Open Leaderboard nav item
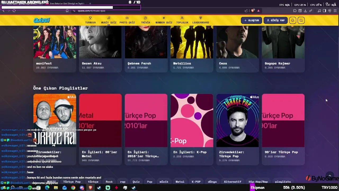This screenshot has width=339, height=191. (x=200, y=20)
